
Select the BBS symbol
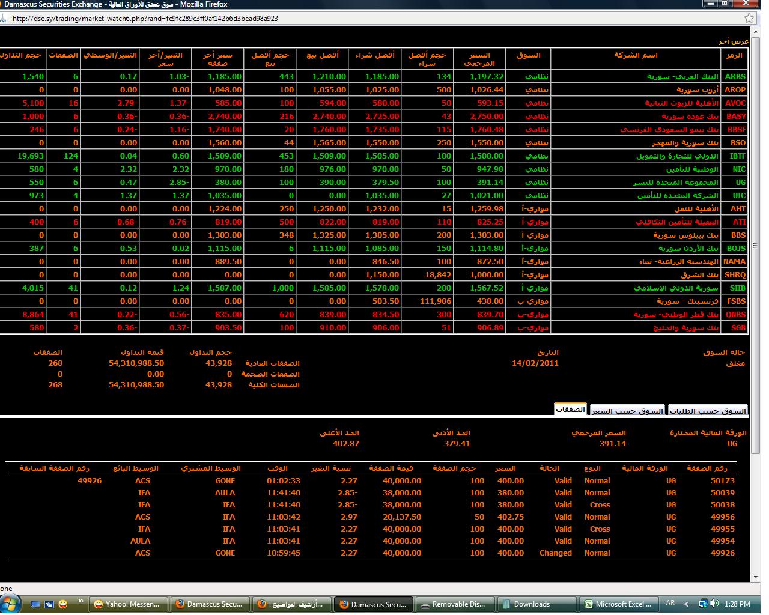click(738, 235)
